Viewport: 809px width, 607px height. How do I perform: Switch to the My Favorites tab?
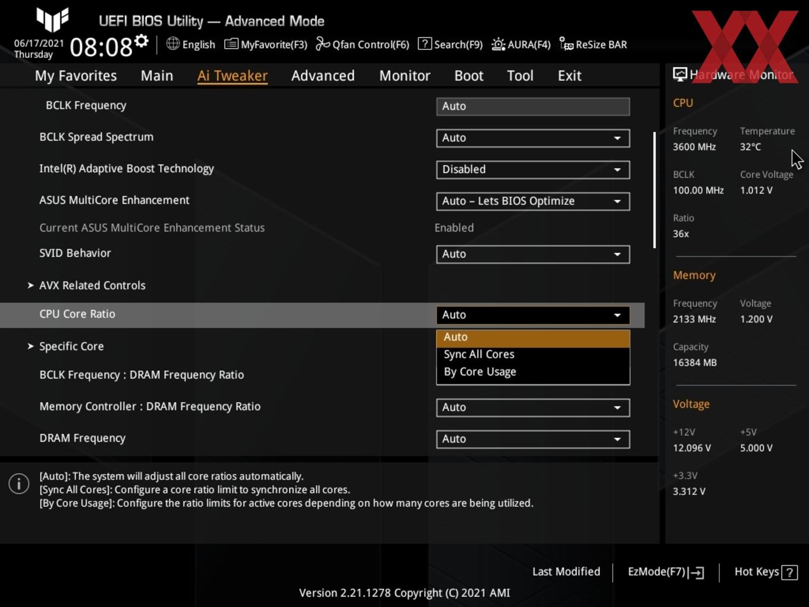76,76
